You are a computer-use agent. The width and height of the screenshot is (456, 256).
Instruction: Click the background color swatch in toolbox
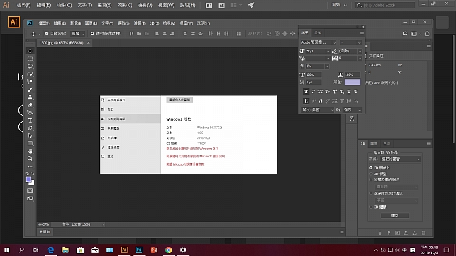click(32, 183)
